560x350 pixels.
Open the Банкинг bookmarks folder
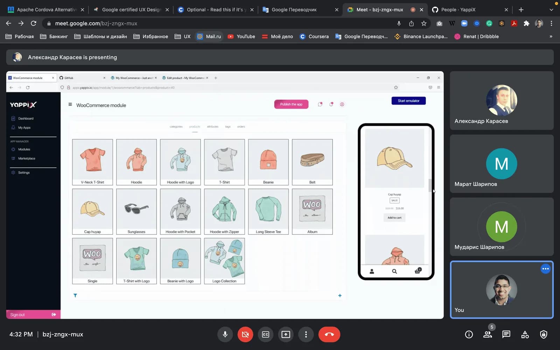(x=54, y=36)
